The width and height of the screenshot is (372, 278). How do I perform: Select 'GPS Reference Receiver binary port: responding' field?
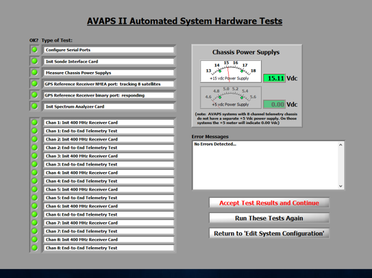[x=108, y=95]
